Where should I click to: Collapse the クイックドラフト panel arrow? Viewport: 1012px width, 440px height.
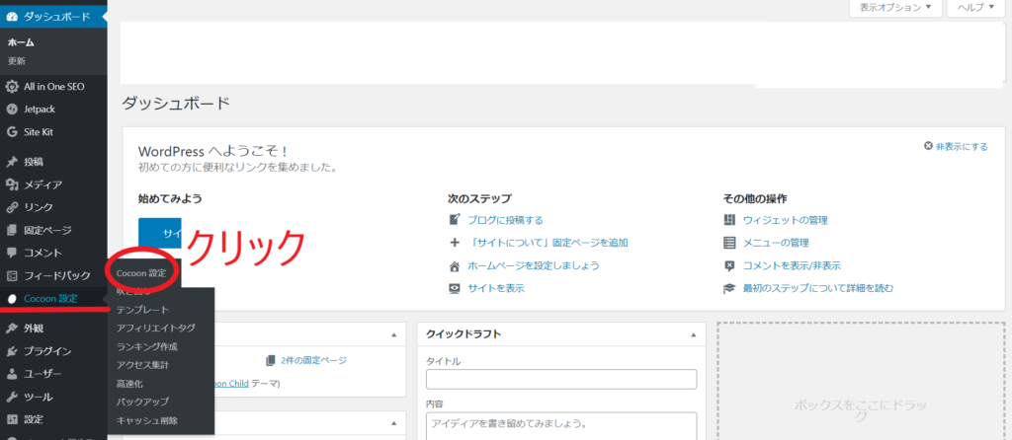[693, 335]
